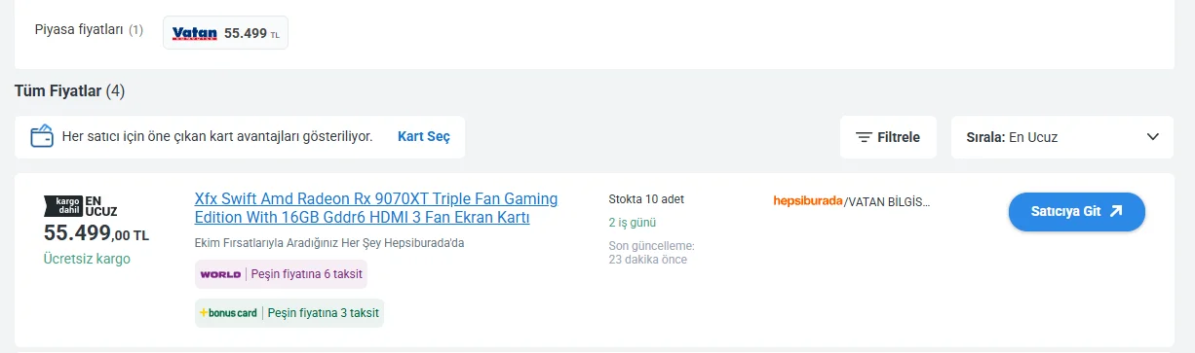Click the hepsiburada seller logo
This screenshot has height=353, width=1195.
coord(807,201)
